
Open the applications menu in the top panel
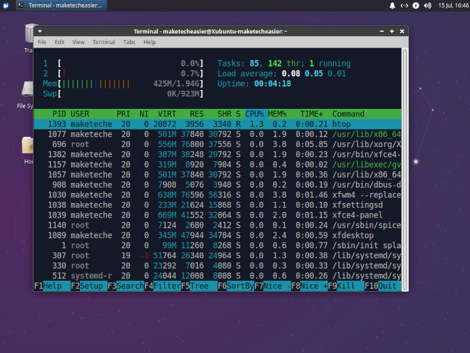6,5
